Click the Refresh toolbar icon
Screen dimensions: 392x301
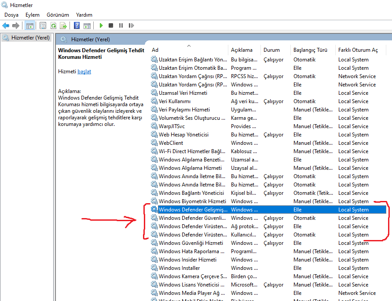(53, 25)
